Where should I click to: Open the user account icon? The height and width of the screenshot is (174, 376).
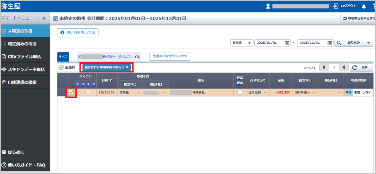[268, 6]
